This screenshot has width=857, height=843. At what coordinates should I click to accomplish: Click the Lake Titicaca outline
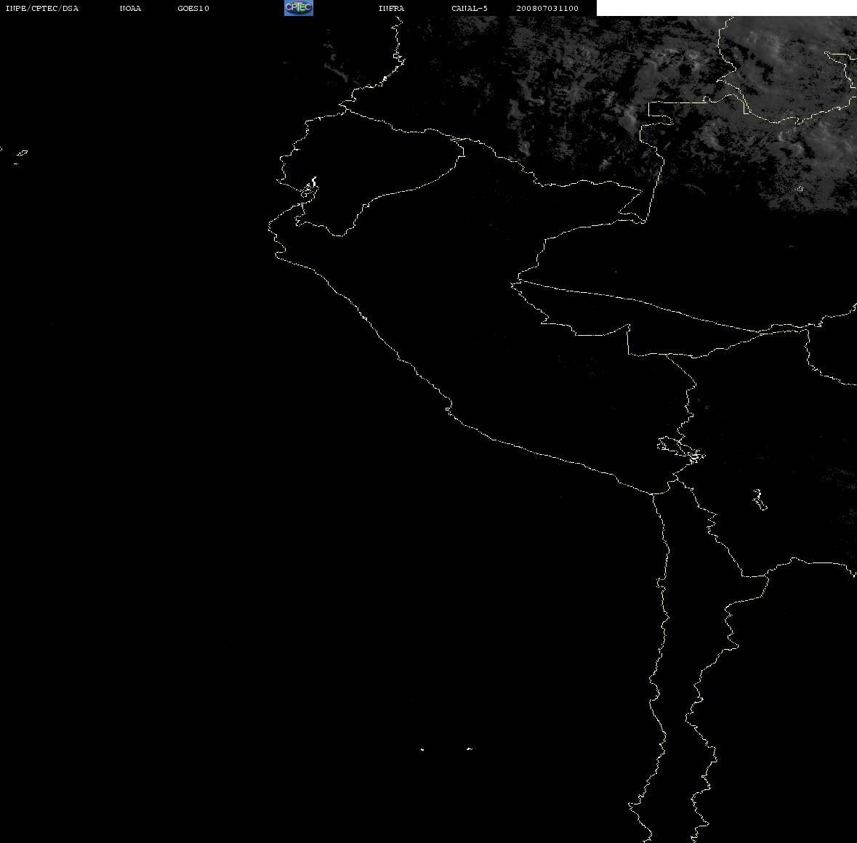pyautogui.click(x=680, y=450)
